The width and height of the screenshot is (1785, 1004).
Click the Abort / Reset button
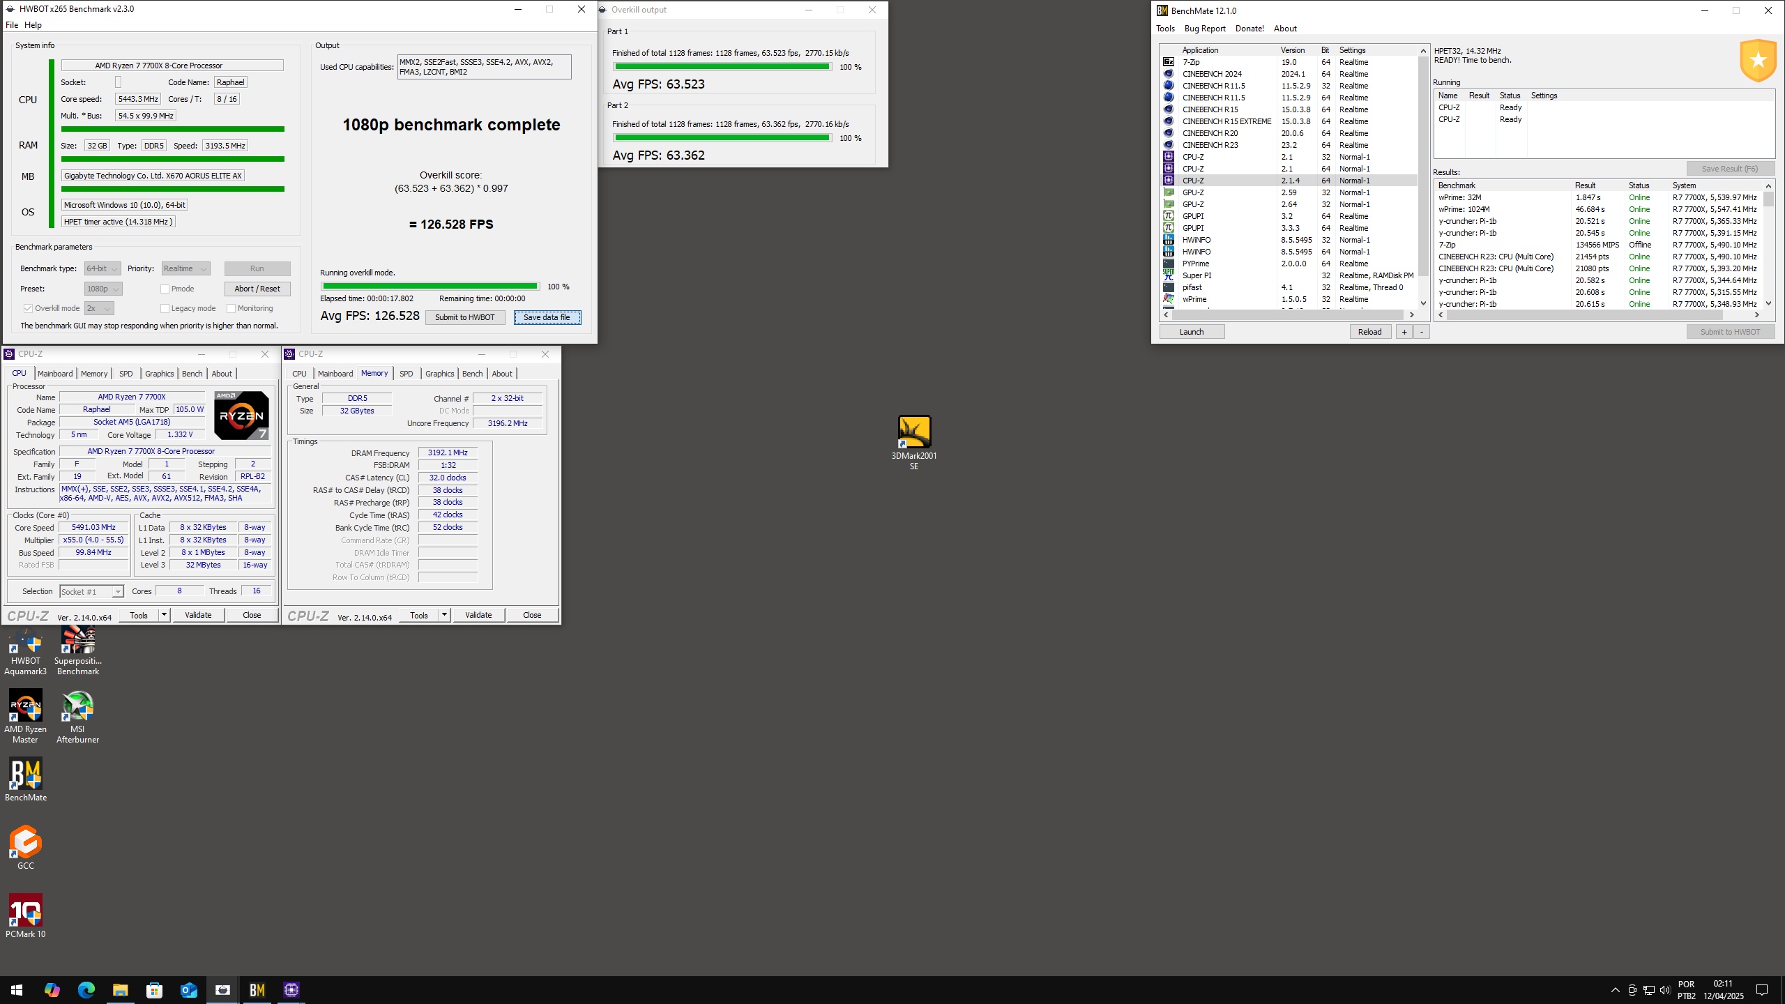click(x=257, y=289)
